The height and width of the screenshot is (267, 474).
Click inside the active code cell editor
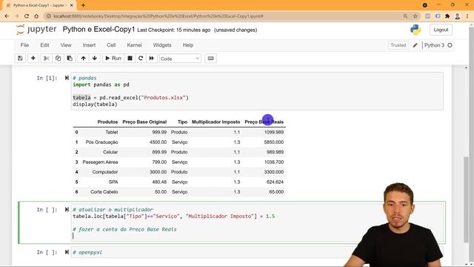(x=258, y=222)
